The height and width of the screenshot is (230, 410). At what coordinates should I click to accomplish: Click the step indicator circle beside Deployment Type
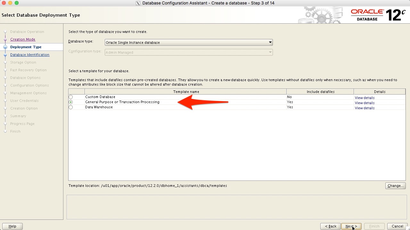[x=5, y=47]
